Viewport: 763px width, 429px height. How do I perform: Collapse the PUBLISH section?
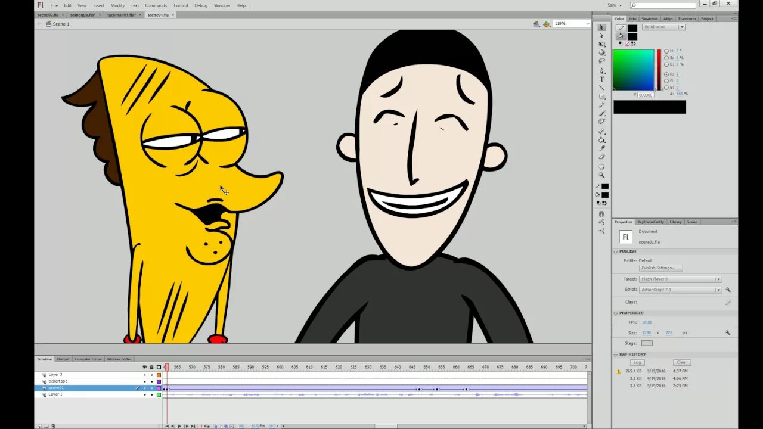616,251
